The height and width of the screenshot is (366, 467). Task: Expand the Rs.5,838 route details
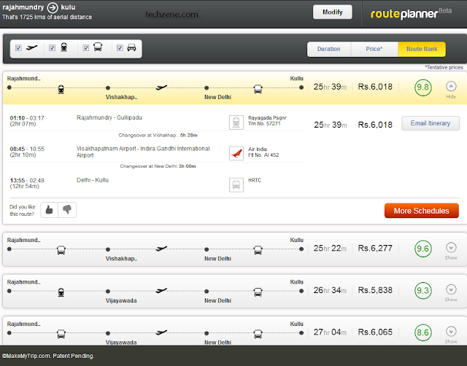tap(451, 293)
